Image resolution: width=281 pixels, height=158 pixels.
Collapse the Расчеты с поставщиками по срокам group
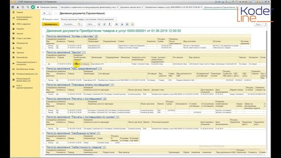click(43, 117)
